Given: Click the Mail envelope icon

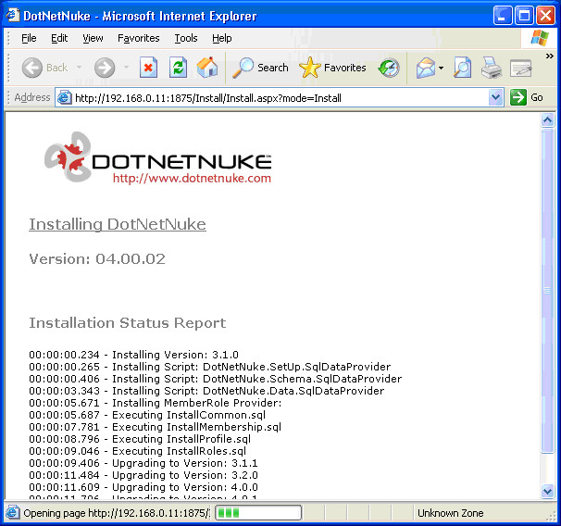Looking at the screenshot, I should [425, 68].
